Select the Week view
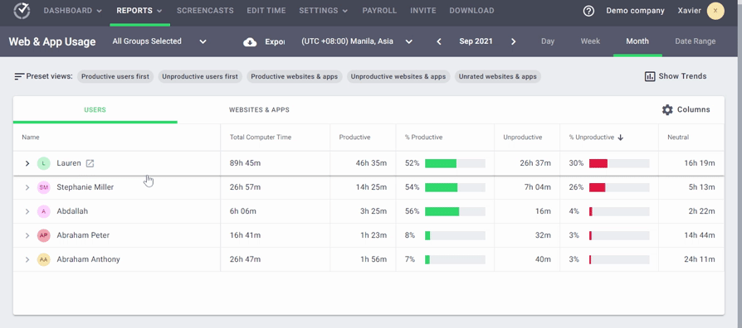Viewport: 742px width, 328px height. click(x=591, y=41)
